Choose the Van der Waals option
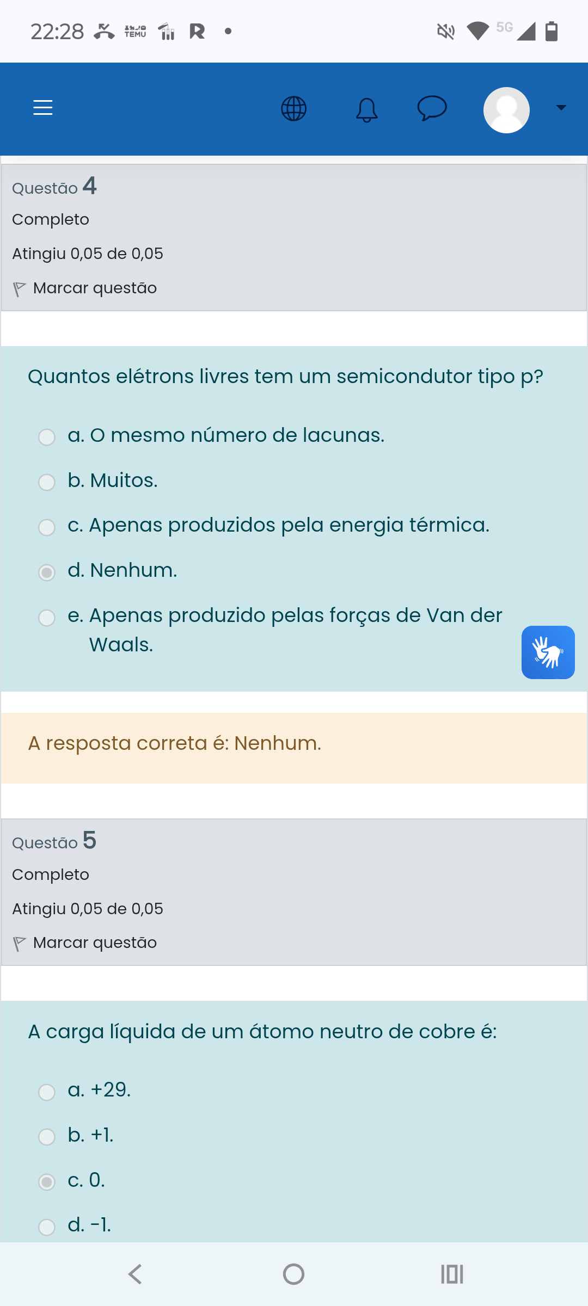The height and width of the screenshot is (1306, 588). pos(47,618)
